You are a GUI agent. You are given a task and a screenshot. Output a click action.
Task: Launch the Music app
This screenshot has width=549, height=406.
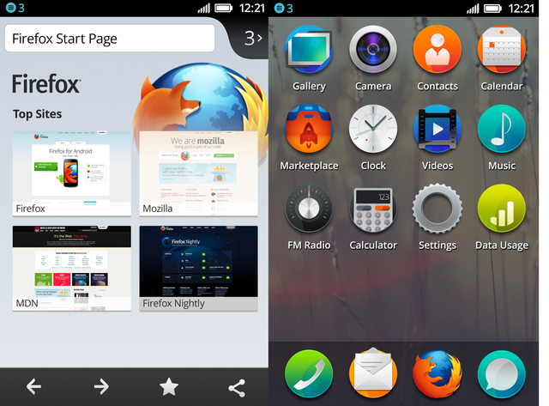(501, 129)
